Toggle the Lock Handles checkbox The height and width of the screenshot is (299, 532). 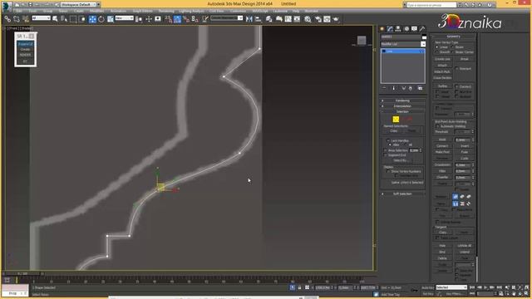(388, 140)
